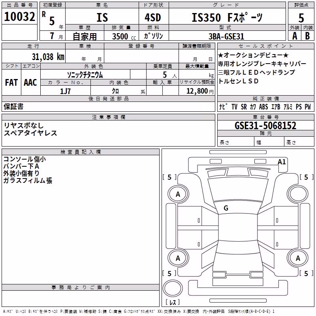Click the lot number 10032
Image resolution: width=316 pixels, height=316 pixels.
pos(19,17)
